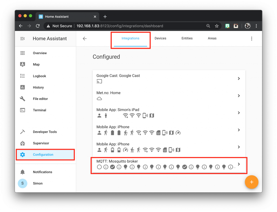Click the map icon under Simon's iPad
Screen dimensions: 277x212
click(152, 116)
